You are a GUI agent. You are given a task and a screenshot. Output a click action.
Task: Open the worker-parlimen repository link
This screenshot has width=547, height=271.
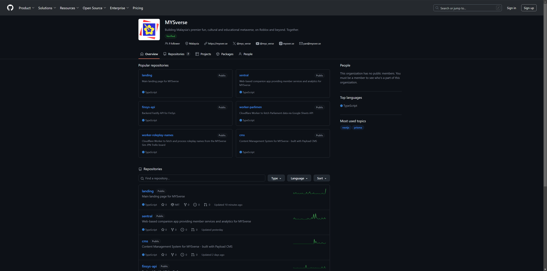[x=251, y=107]
